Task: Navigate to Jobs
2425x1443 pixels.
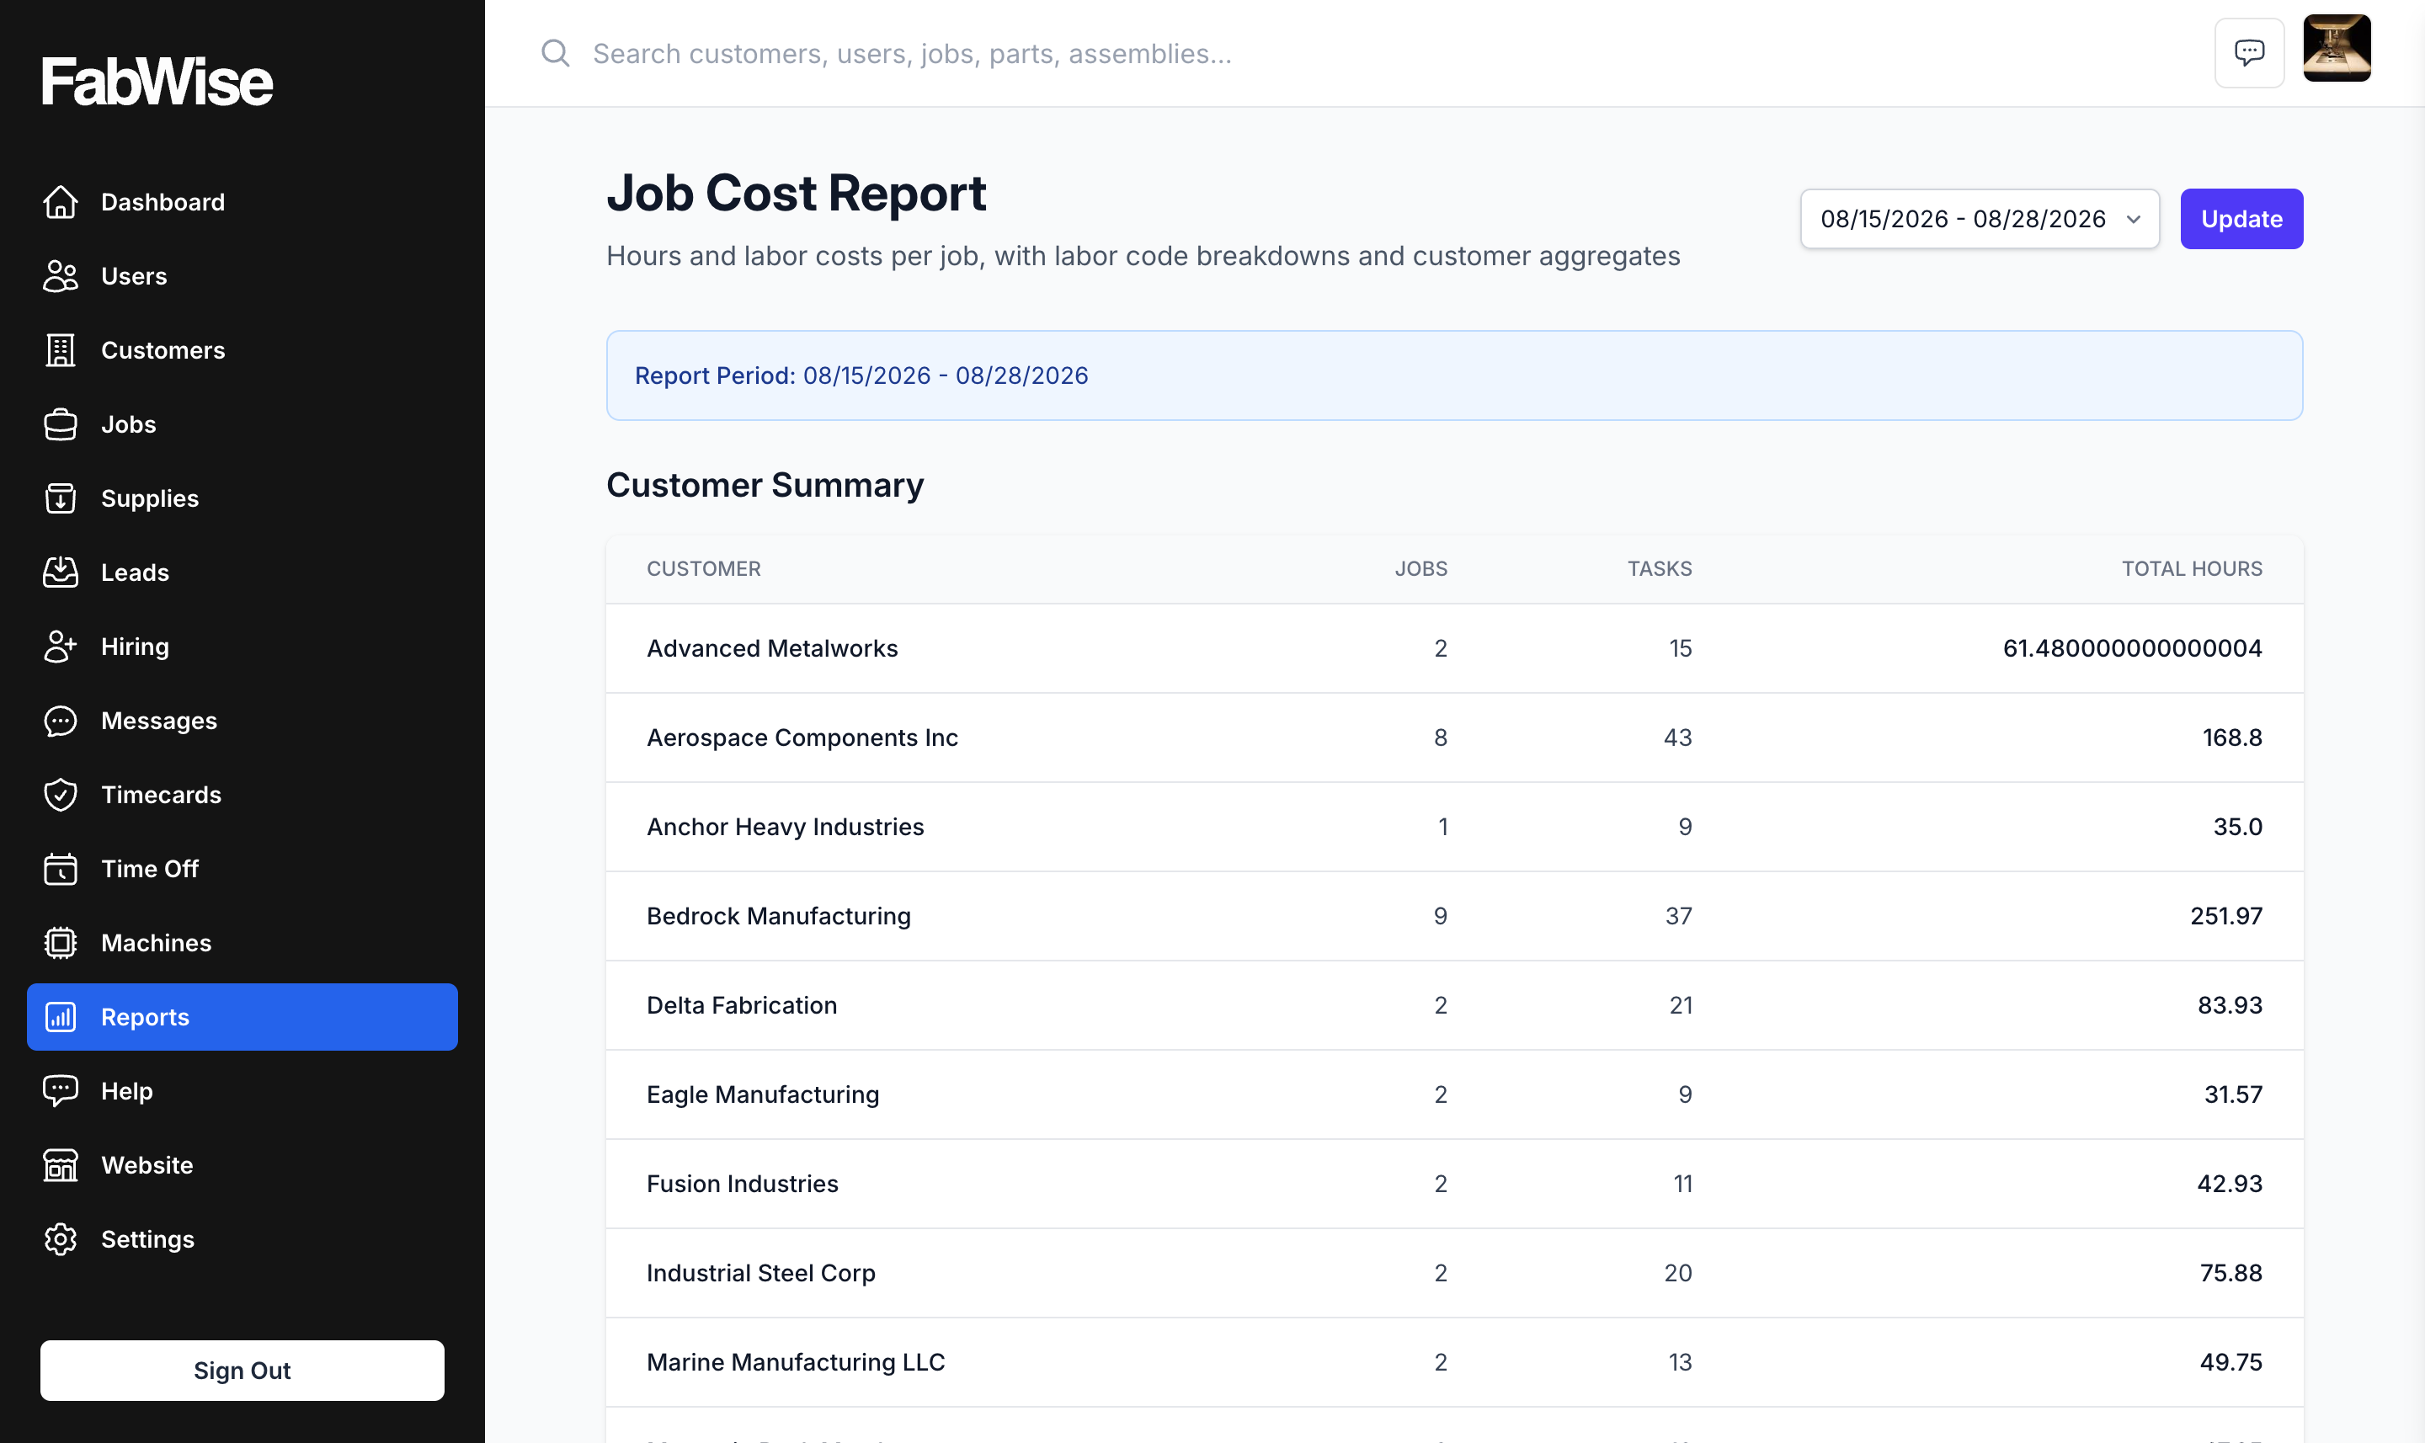Action: pyautogui.click(x=242, y=425)
